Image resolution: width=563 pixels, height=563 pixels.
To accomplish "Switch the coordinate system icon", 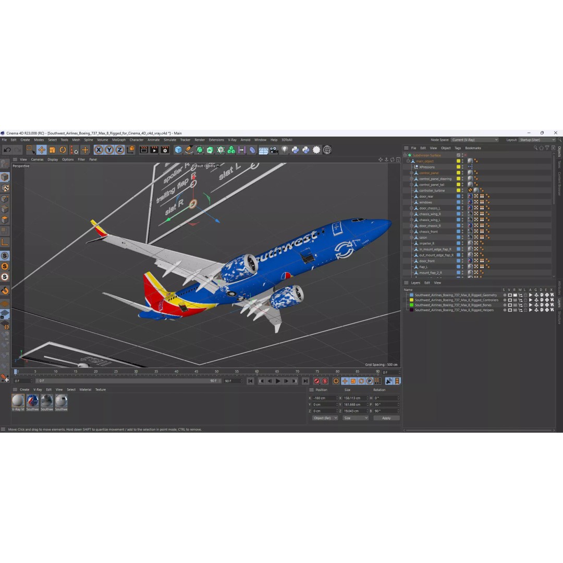I will click(x=131, y=150).
